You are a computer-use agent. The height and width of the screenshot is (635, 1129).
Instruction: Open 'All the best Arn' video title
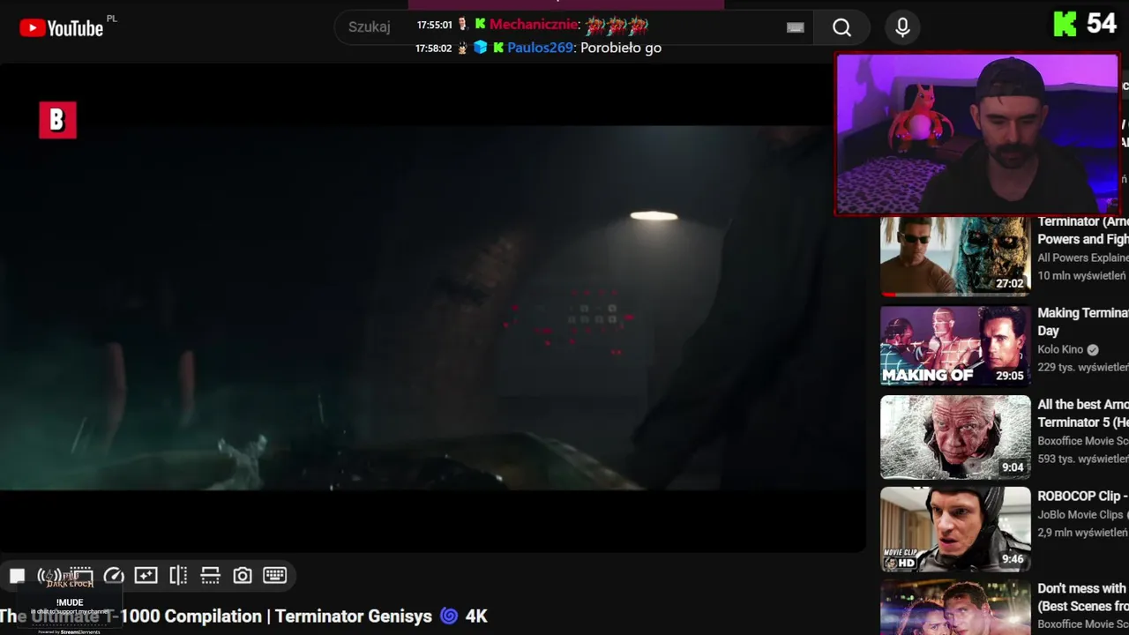point(1082,414)
